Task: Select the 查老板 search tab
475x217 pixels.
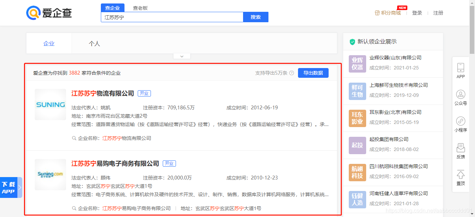Action: click(x=140, y=8)
